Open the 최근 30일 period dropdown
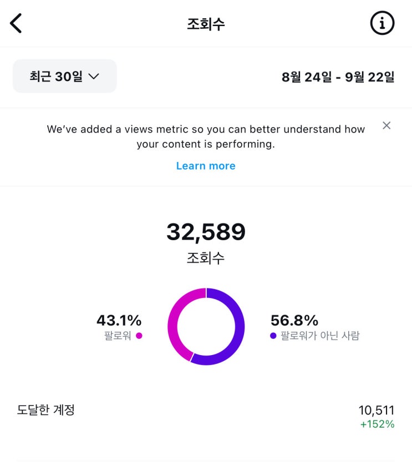 64,77
